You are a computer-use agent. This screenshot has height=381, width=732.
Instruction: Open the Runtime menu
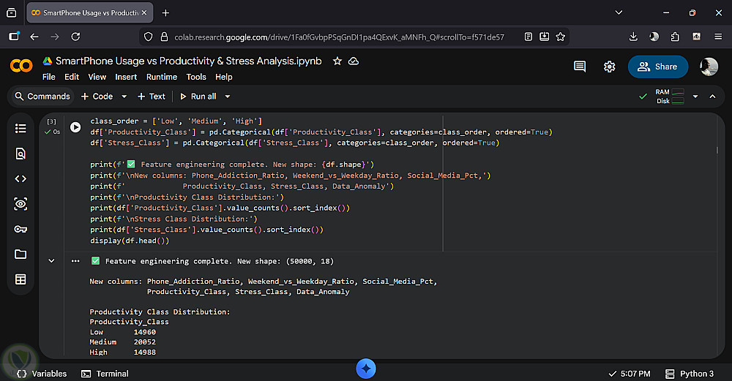coord(162,77)
